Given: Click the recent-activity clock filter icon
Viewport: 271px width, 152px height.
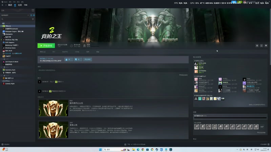Looking at the screenshot, I should [31, 15].
